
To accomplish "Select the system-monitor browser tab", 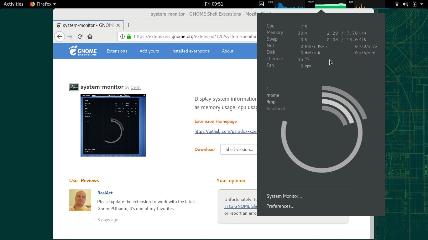I will 88,25.
